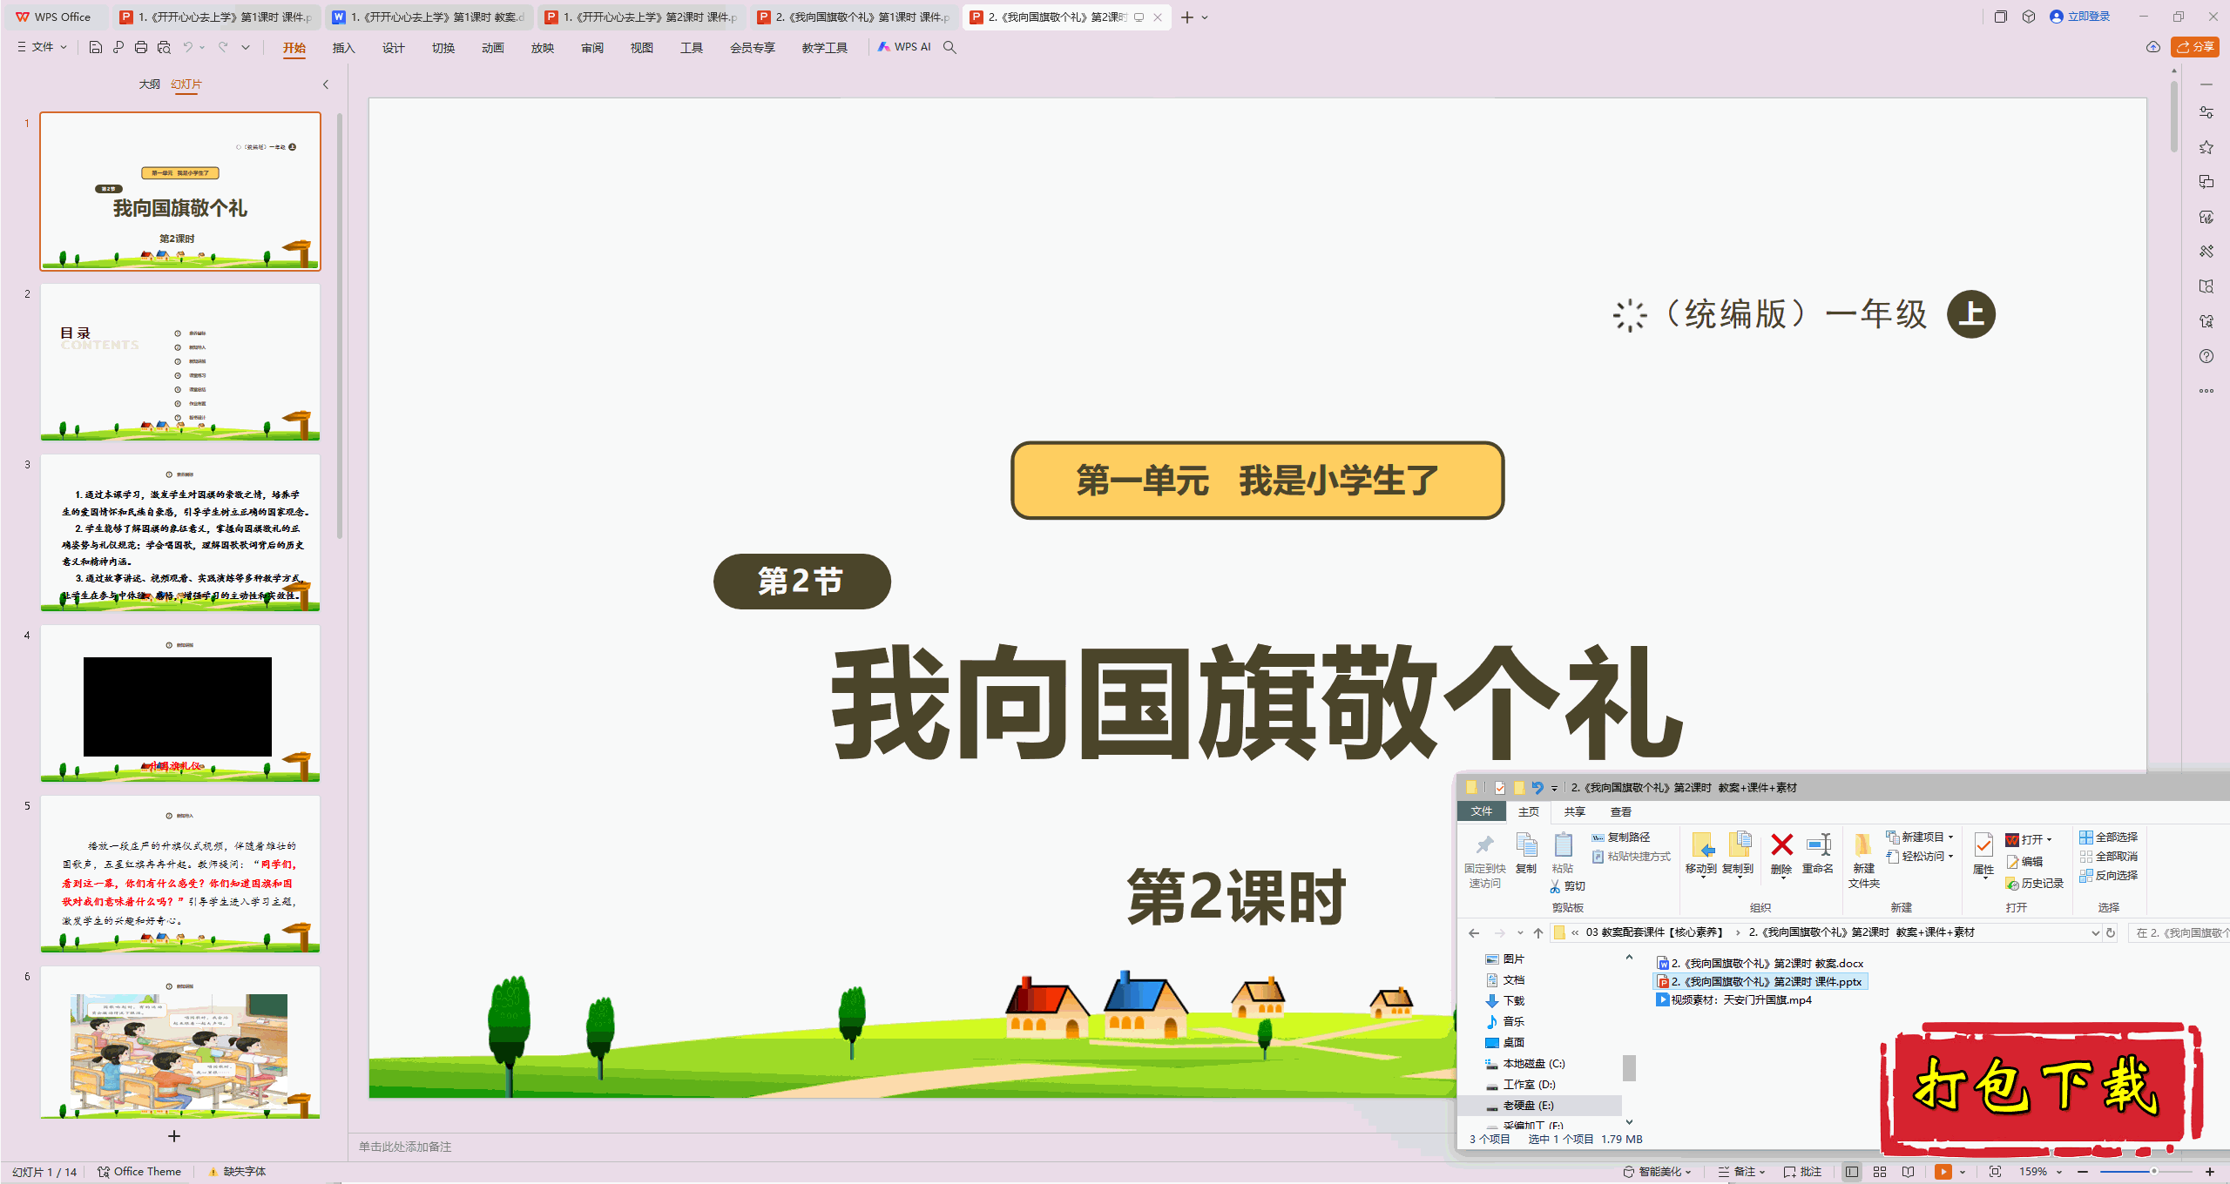This screenshot has width=2230, height=1184.
Task: Click the notes field 单击此处添加备注
Action: click(x=405, y=1147)
